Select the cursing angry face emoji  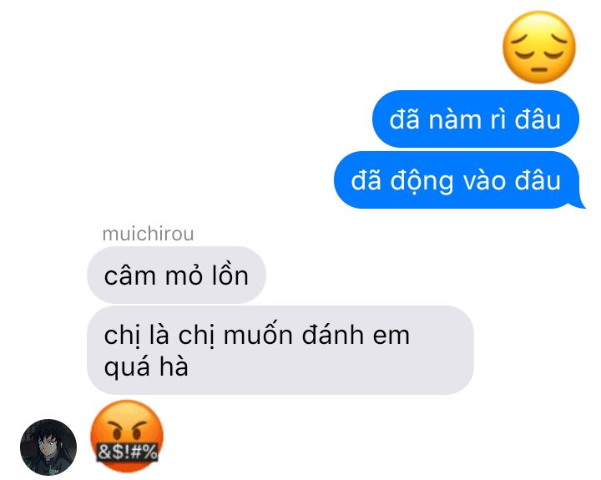coord(127,436)
